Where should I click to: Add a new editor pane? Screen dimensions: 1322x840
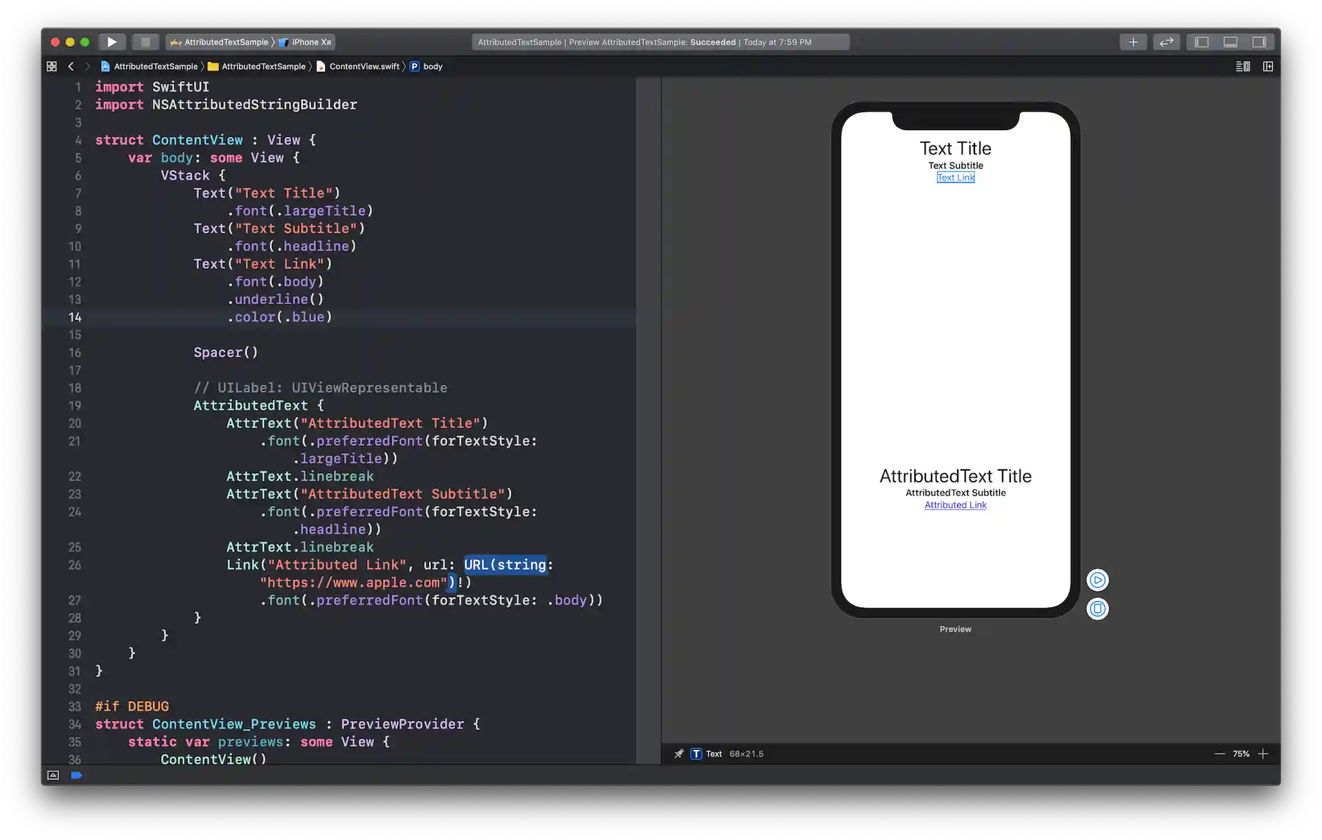(1268, 67)
